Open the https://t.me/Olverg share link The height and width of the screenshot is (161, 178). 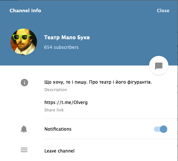(x=66, y=103)
